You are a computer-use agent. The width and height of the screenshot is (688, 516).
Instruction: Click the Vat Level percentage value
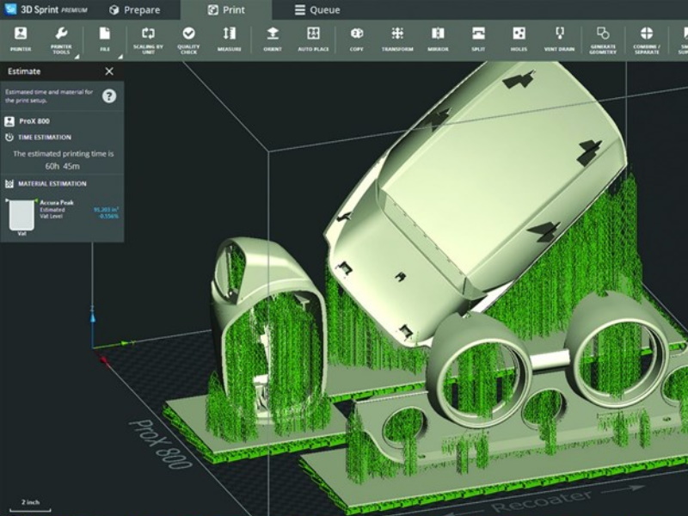click(x=108, y=216)
